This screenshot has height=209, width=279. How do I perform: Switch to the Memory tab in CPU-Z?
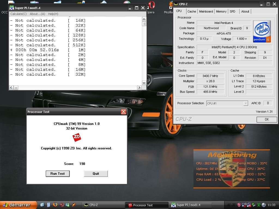coord(221,11)
